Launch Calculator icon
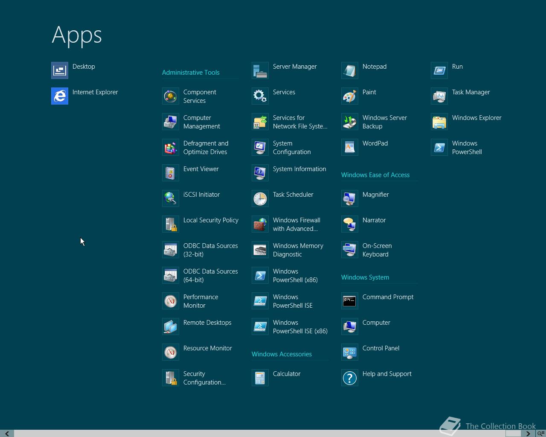The width and height of the screenshot is (546, 437). (260, 378)
